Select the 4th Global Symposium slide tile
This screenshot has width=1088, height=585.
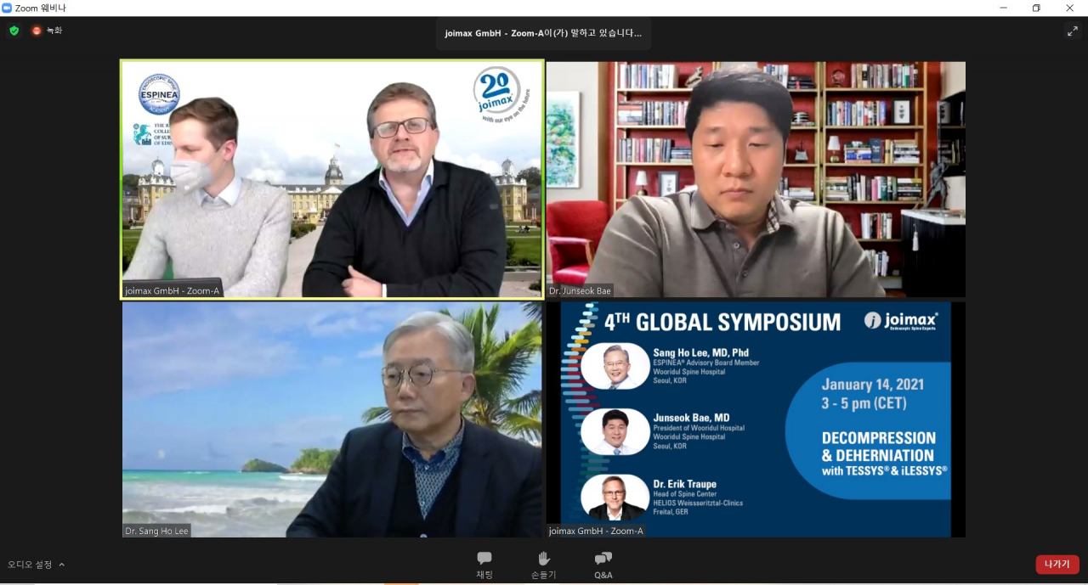[756, 419]
